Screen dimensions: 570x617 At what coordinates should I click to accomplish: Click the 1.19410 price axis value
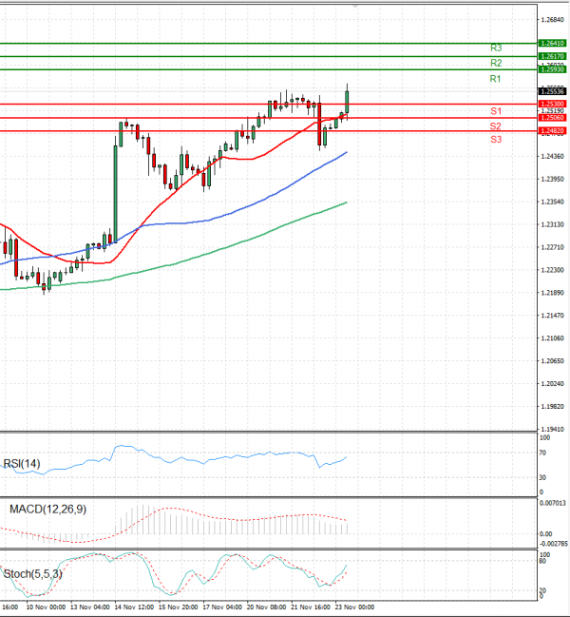coord(552,430)
